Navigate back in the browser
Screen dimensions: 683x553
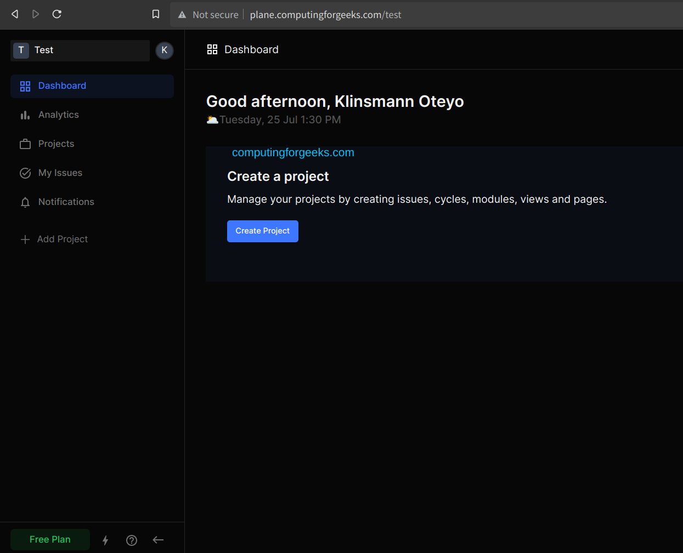[x=14, y=14]
